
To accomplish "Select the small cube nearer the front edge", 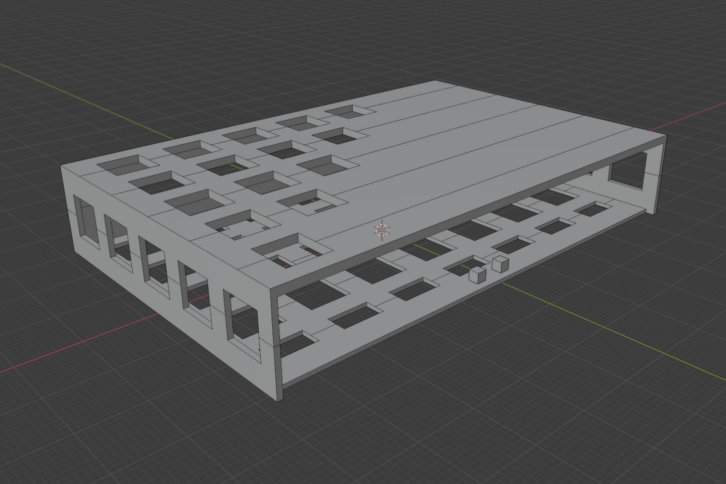I will [477, 274].
